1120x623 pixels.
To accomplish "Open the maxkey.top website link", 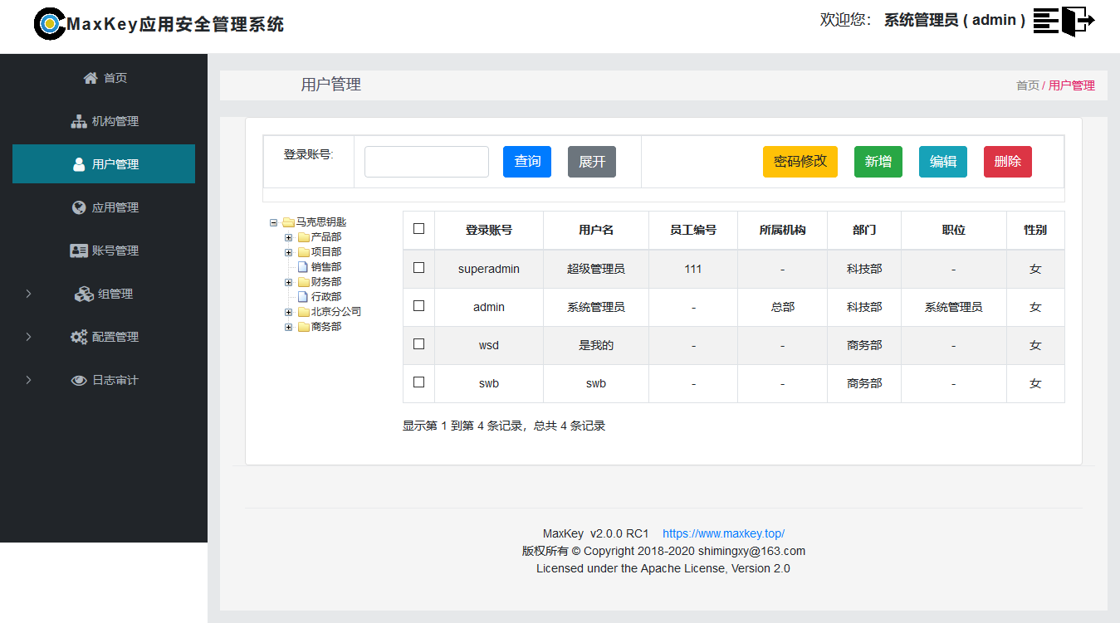I will (723, 533).
